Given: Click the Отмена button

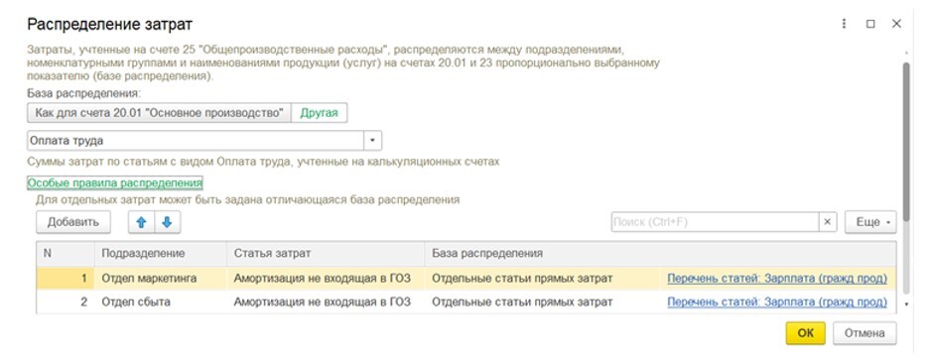Looking at the screenshot, I should point(864,333).
